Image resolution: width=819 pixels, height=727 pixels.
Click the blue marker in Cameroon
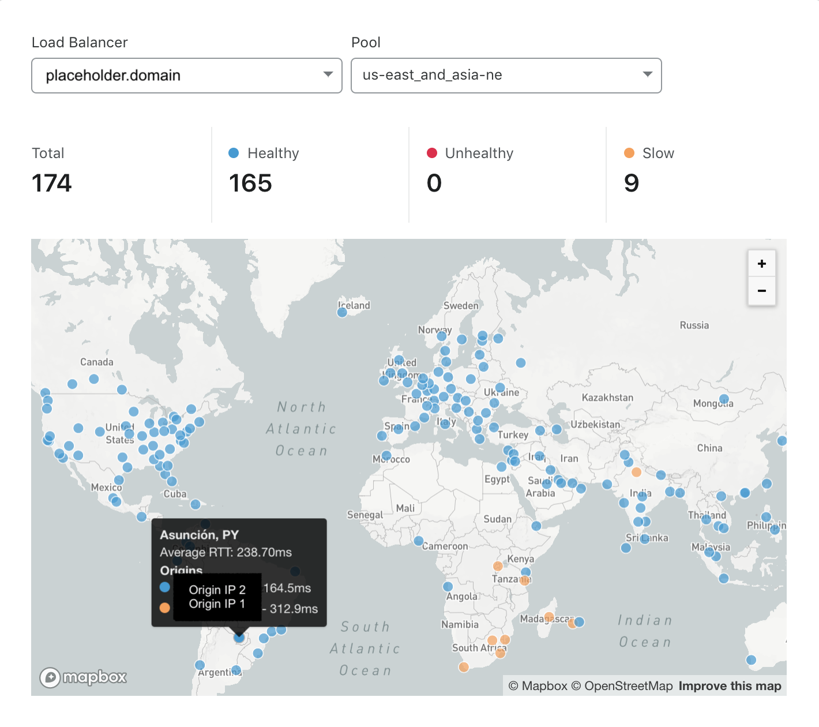(419, 541)
